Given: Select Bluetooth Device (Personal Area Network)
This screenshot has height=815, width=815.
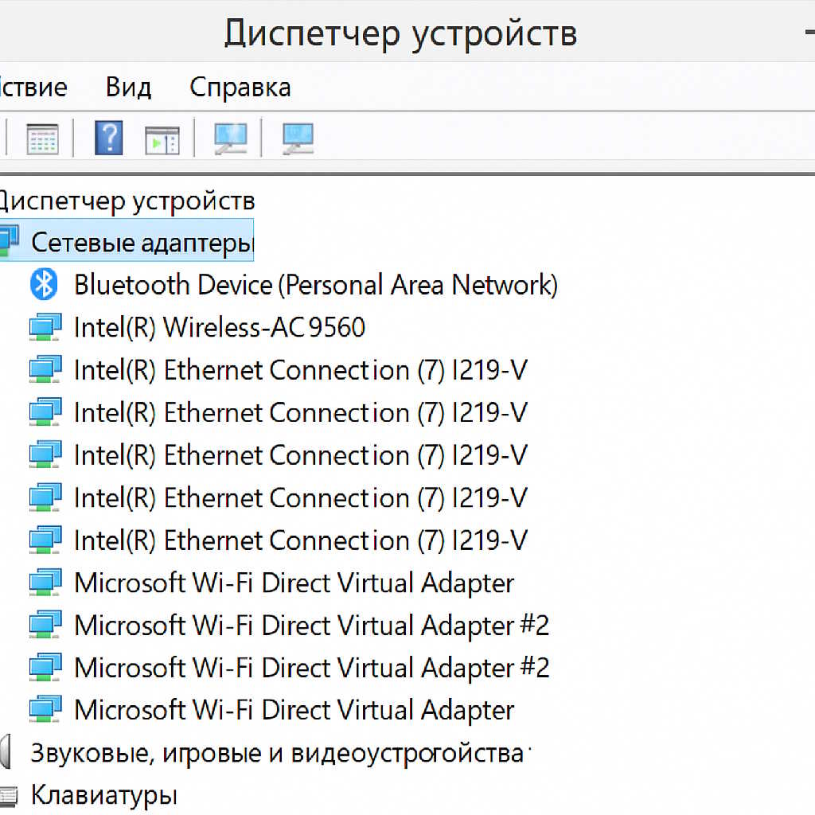Looking at the screenshot, I should pos(315,285).
